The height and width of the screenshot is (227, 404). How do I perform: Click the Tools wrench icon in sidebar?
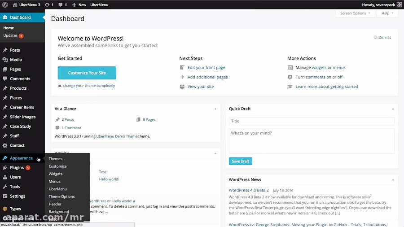click(x=5, y=187)
